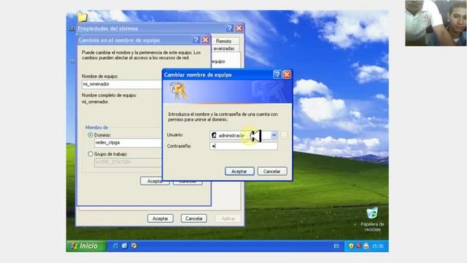Click the Usuario: label
Screen dimensions: 467x263
[x=175, y=134]
